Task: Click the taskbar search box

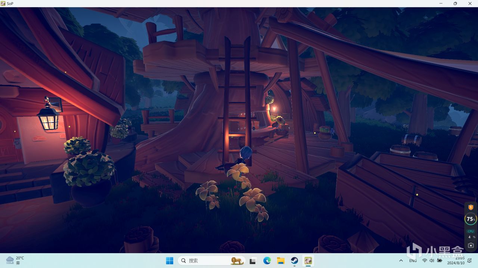Action: tap(211, 261)
